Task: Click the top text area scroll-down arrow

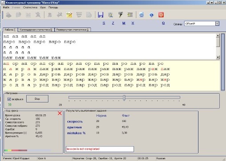Action: point(218,57)
